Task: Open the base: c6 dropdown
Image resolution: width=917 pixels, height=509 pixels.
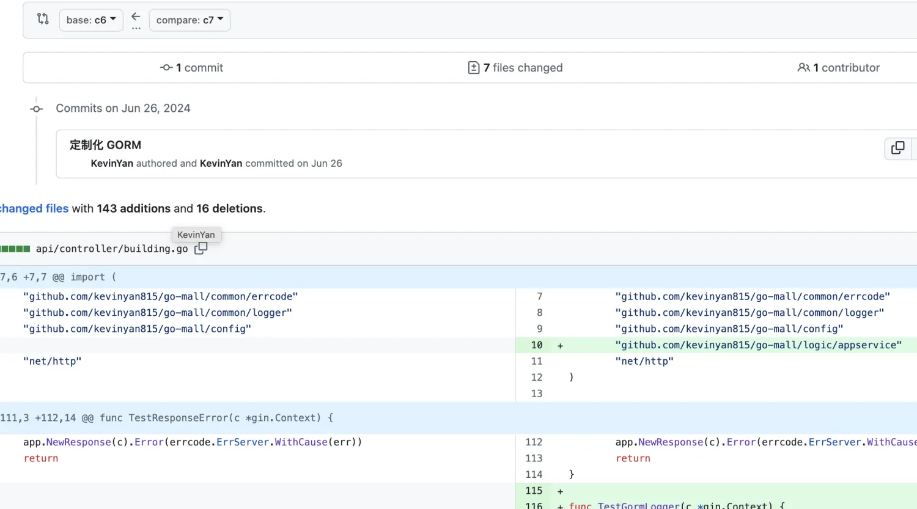Action: 91,20
